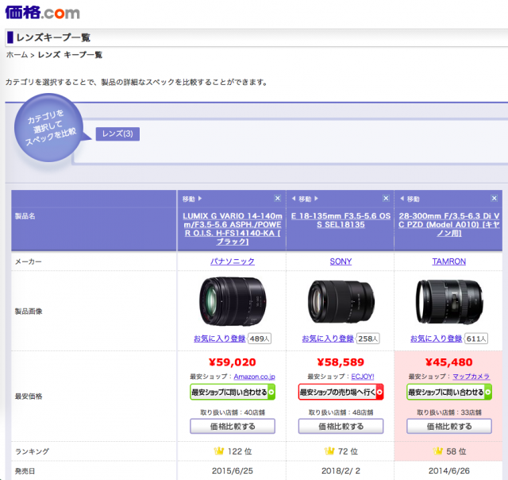This screenshot has height=480, width=508.
Task: Move TAMRON column left with arrow
Action: (x=402, y=199)
